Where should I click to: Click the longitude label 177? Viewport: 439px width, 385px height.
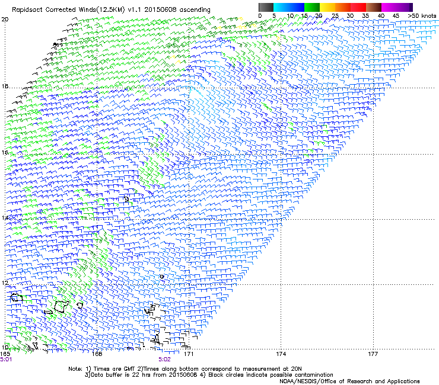(373, 354)
